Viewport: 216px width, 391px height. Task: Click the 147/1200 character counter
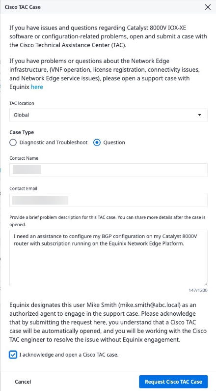tap(198, 290)
